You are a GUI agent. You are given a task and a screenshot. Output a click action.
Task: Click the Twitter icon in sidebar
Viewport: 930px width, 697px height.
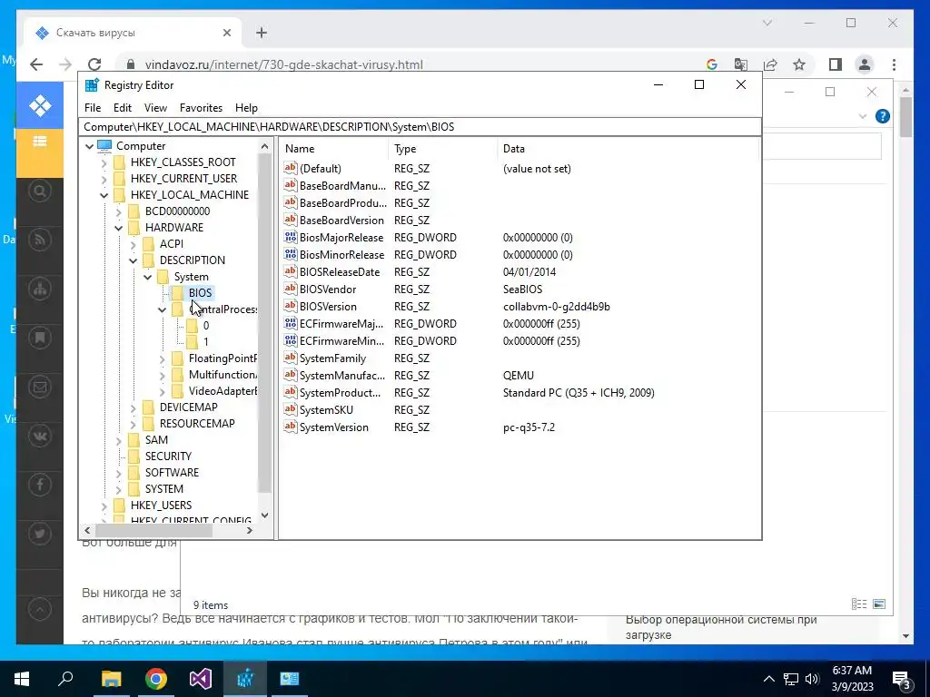(40, 534)
